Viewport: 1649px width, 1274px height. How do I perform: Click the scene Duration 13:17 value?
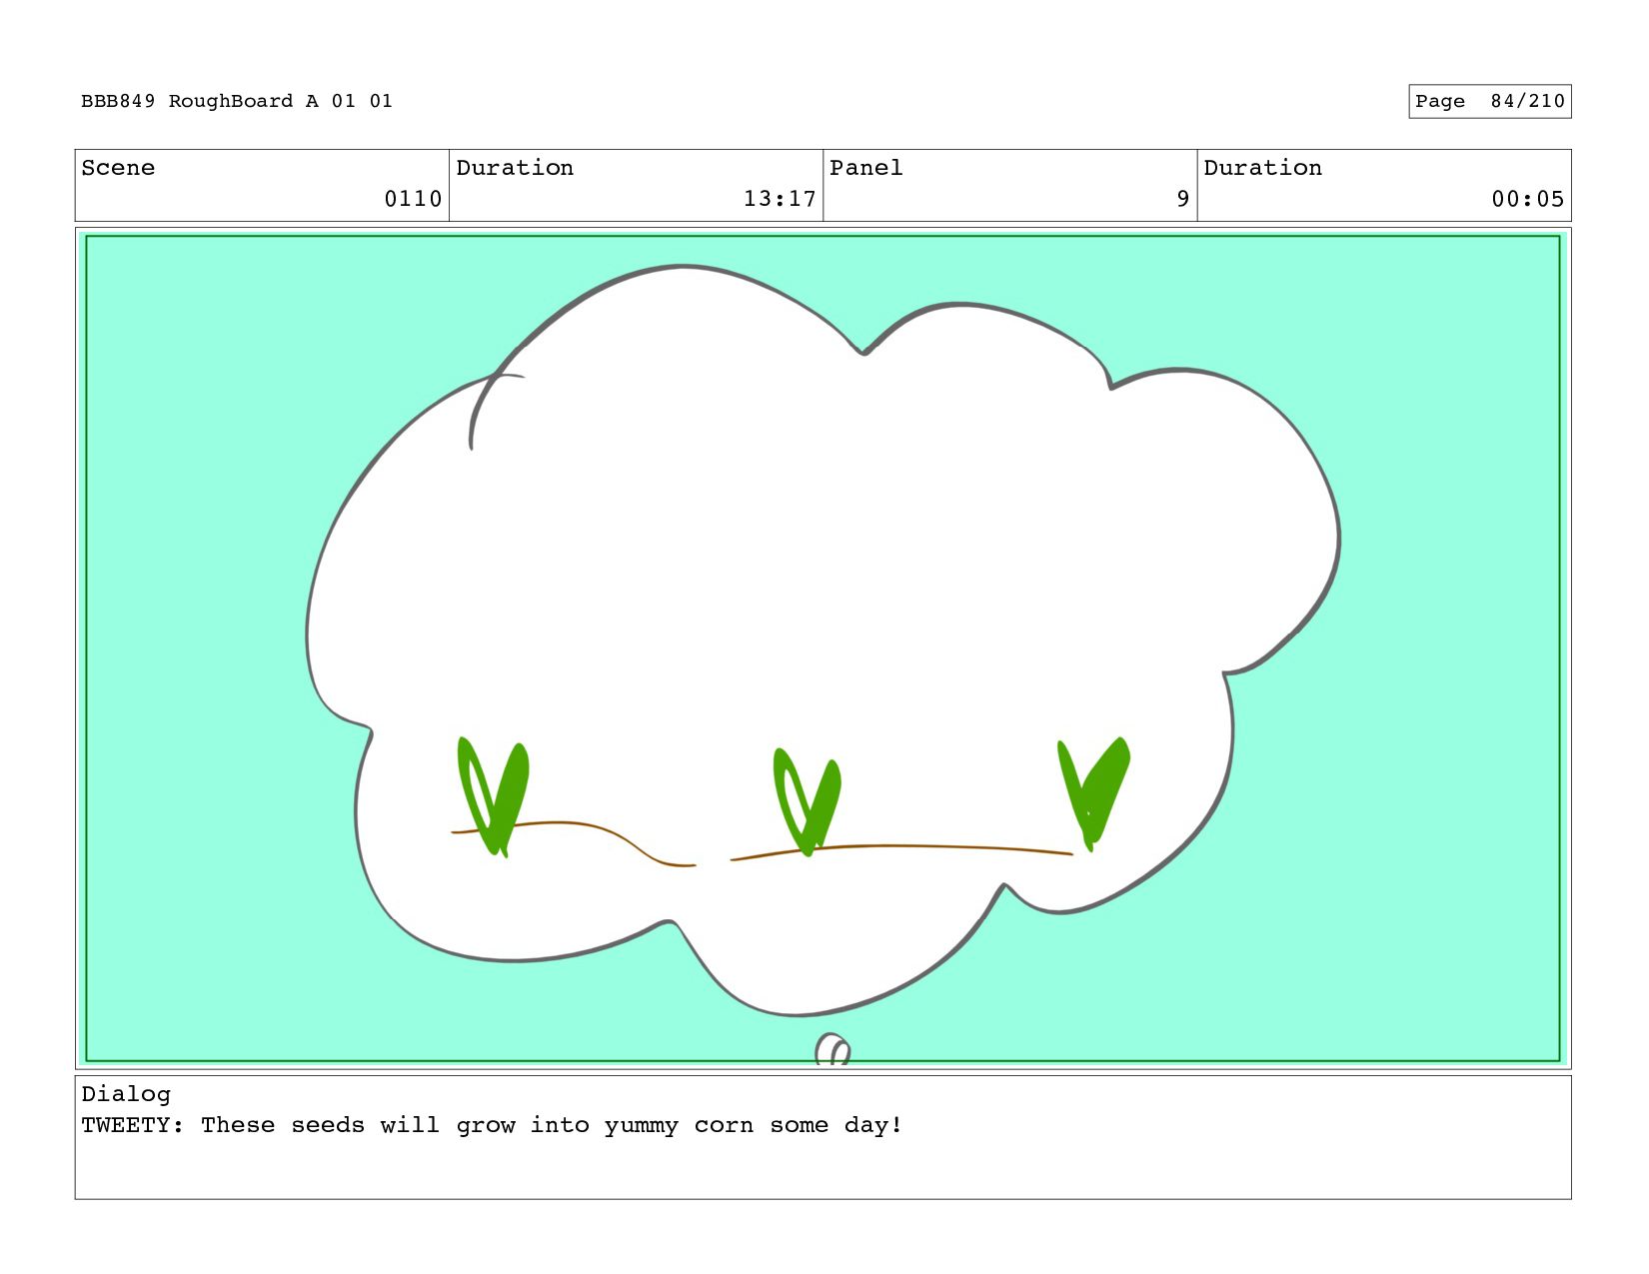(x=780, y=199)
